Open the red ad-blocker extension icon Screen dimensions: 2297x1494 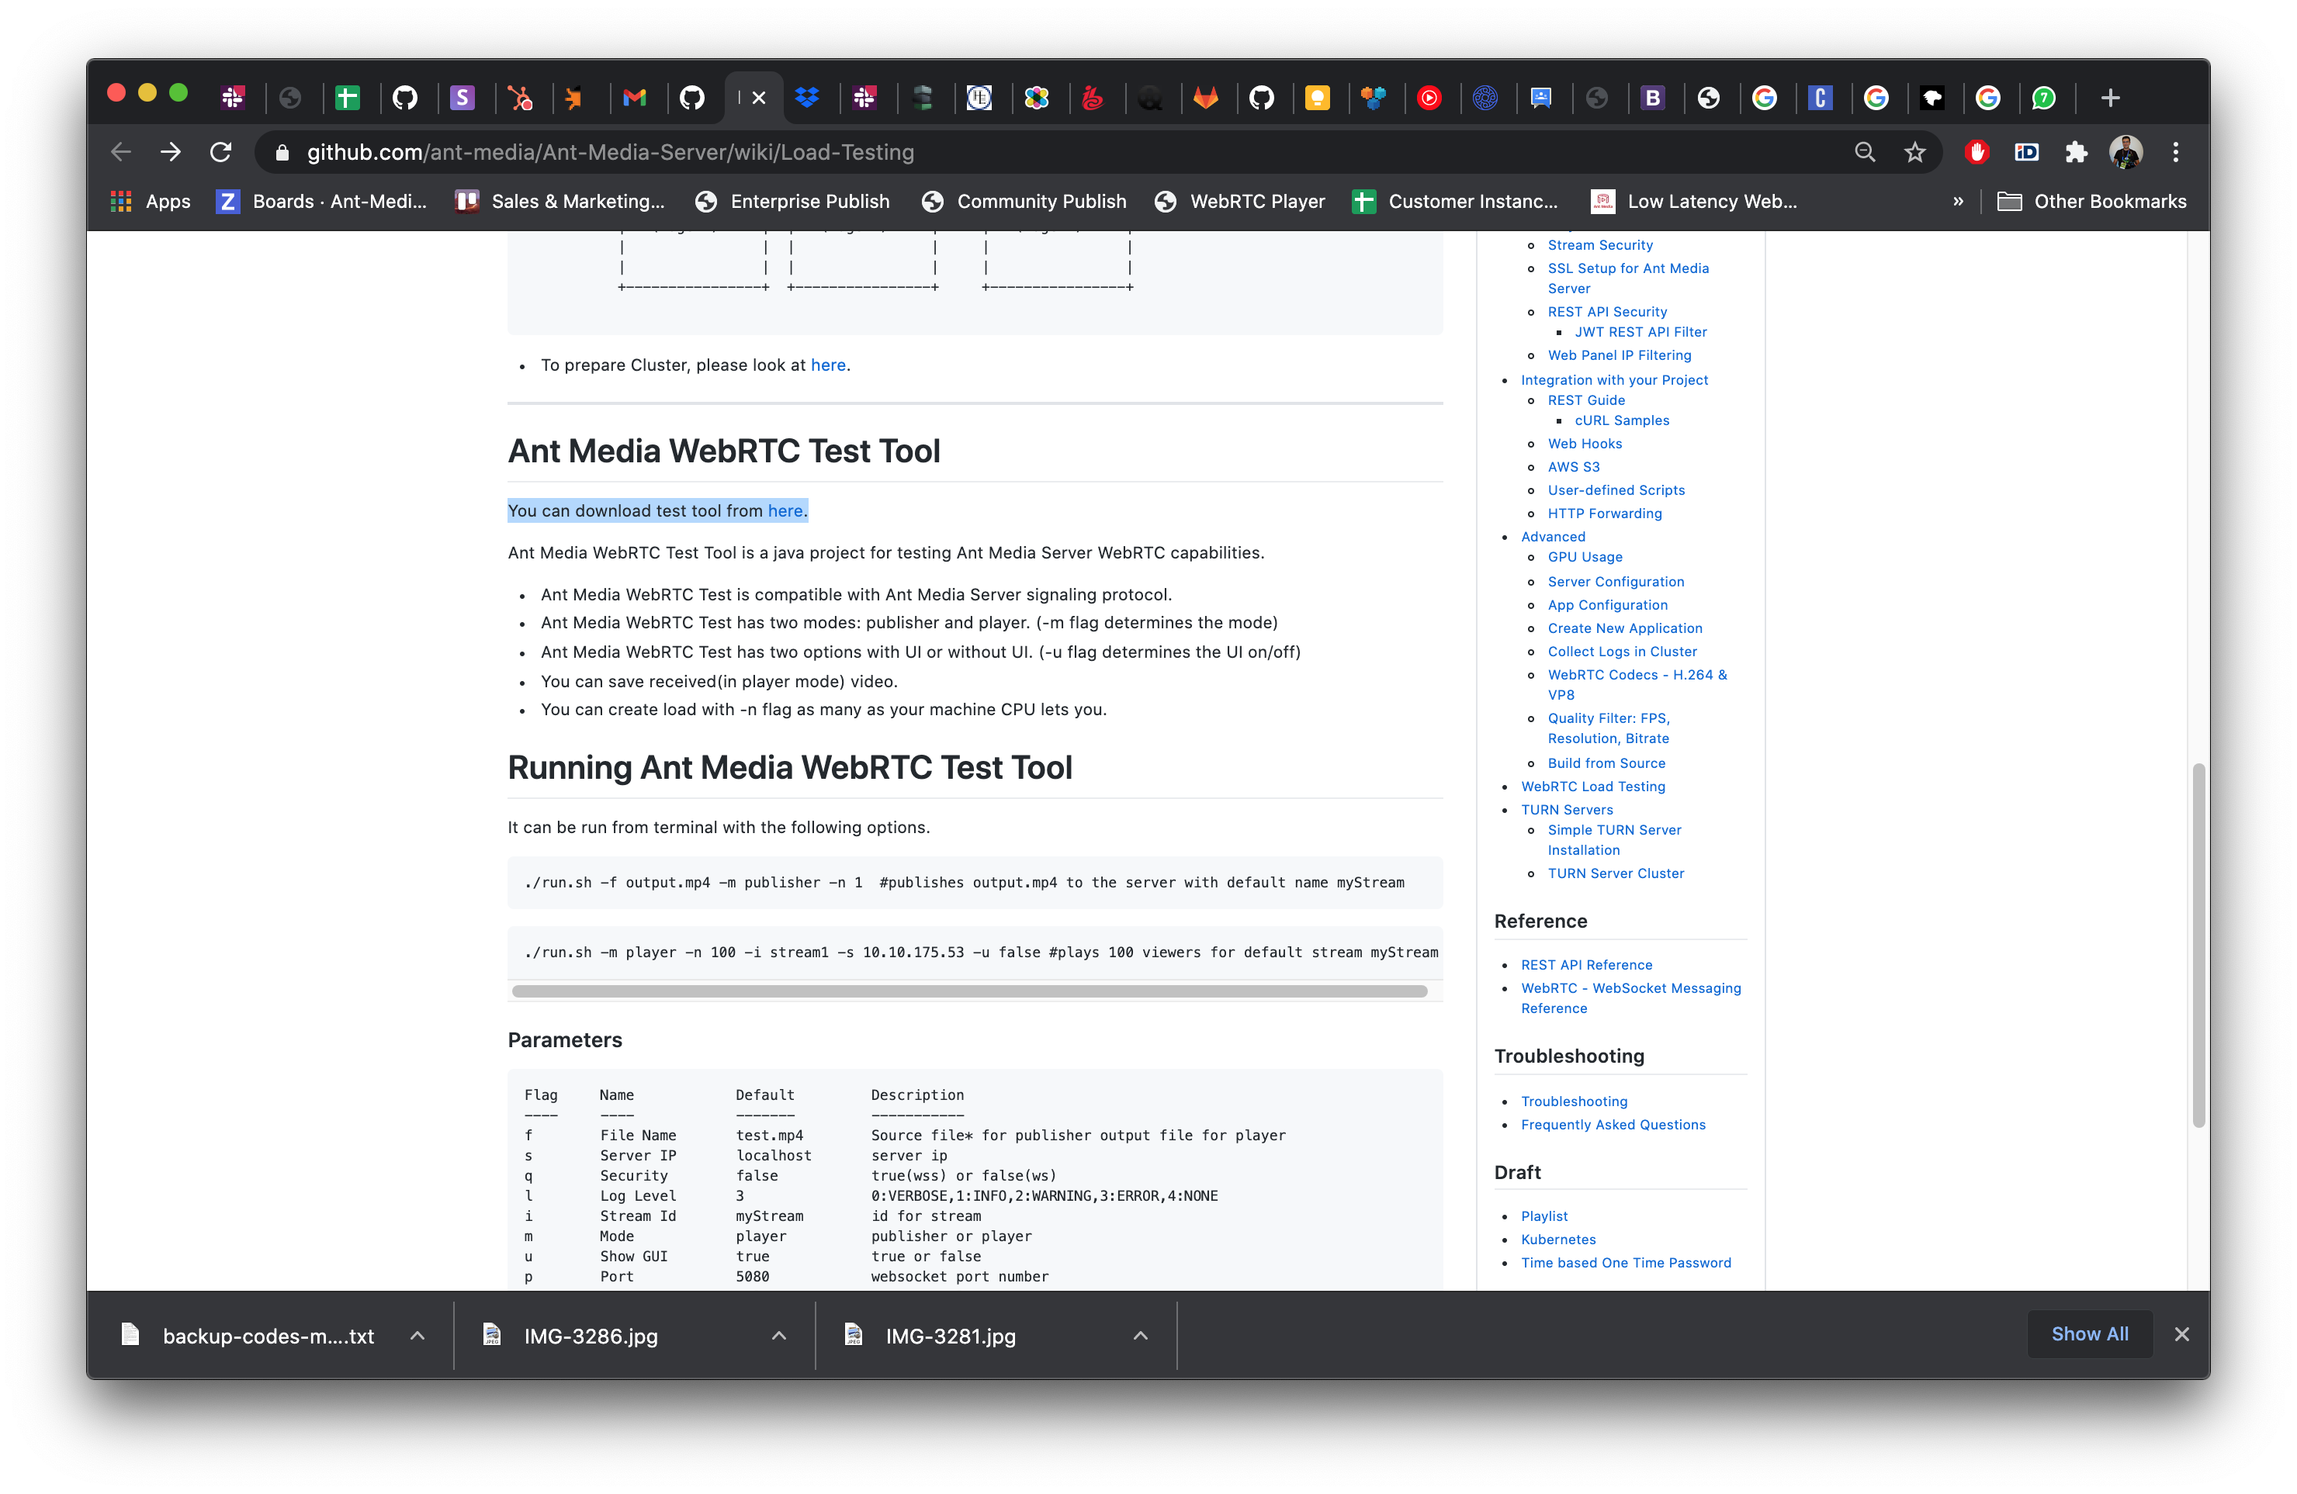[x=1976, y=151]
